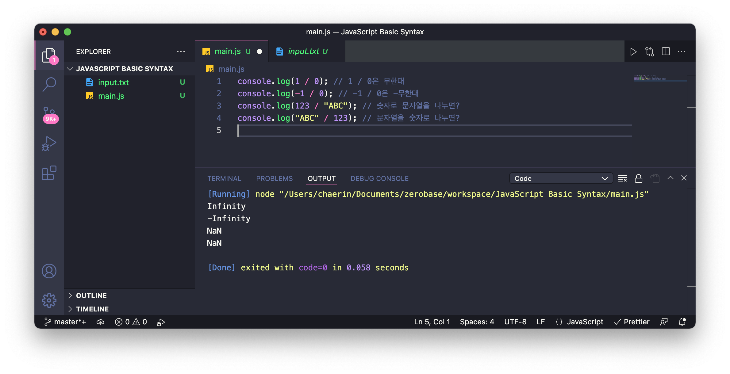Viewport: 730px width, 374px height.
Task: Open the Code output channel dropdown
Action: (561, 178)
